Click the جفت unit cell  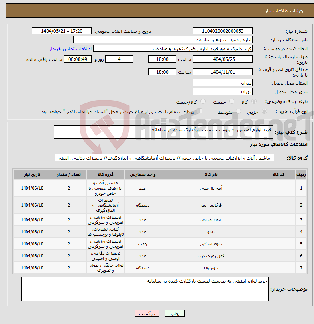(x=143, y=244)
